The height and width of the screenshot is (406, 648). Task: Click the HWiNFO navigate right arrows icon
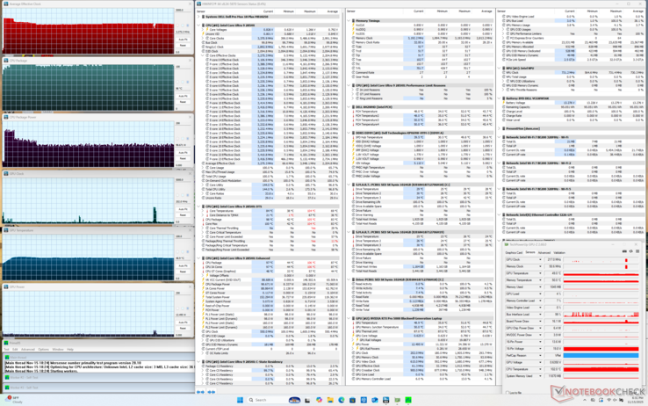click(213, 392)
